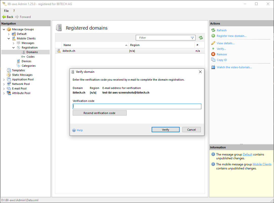Open the File menu
Screen dimensions: 274x203
[x=6, y=11]
